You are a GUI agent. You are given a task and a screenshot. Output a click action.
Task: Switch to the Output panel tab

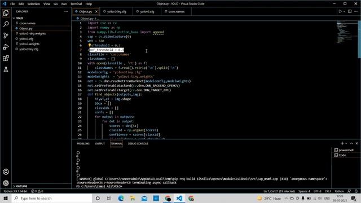[x=100, y=143]
